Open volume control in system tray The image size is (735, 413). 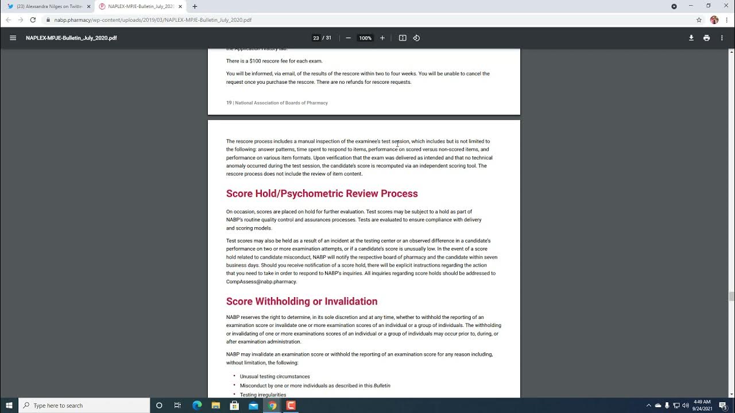[x=685, y=406]
